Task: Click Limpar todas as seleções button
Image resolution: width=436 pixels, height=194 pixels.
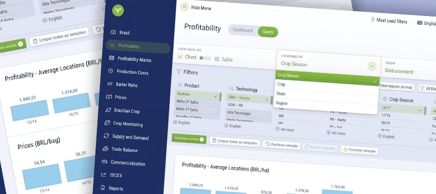Action: (x=234, y=142)
